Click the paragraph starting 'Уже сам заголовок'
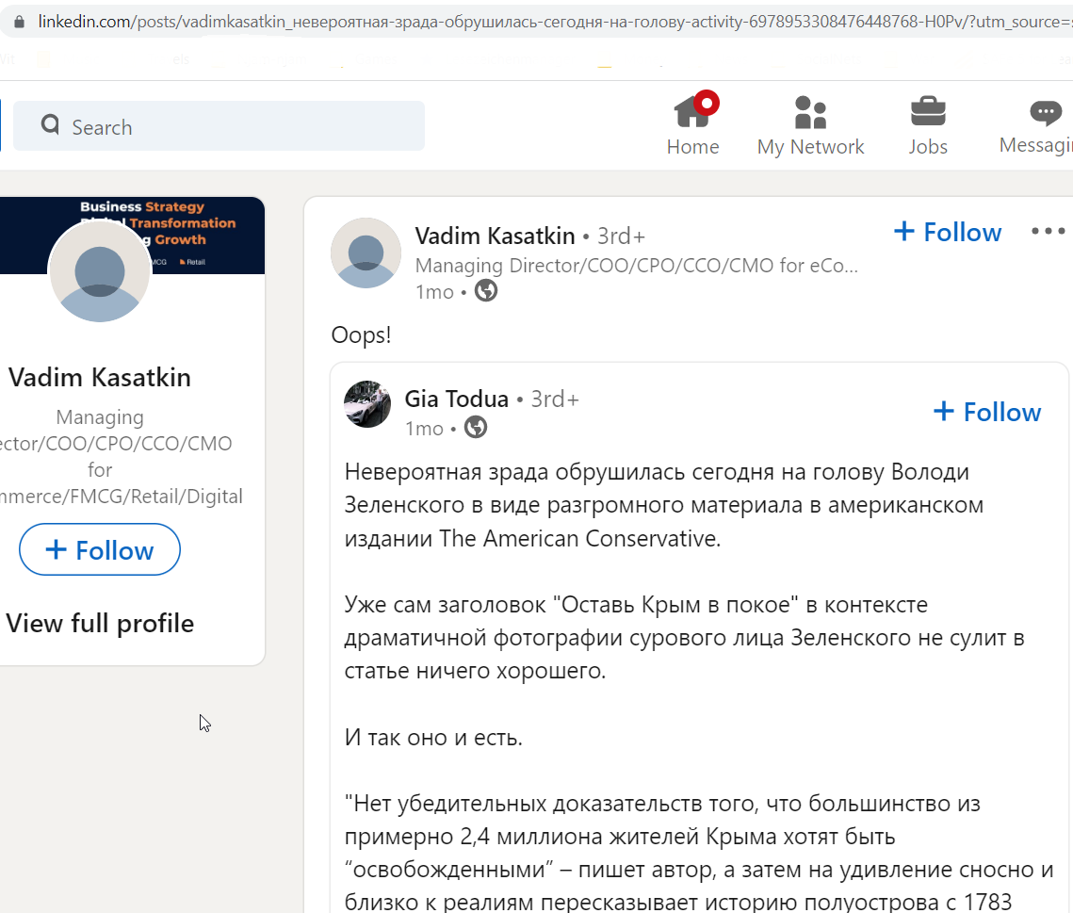Viewport: 1073px width, 913px height. tap(684, 638)
